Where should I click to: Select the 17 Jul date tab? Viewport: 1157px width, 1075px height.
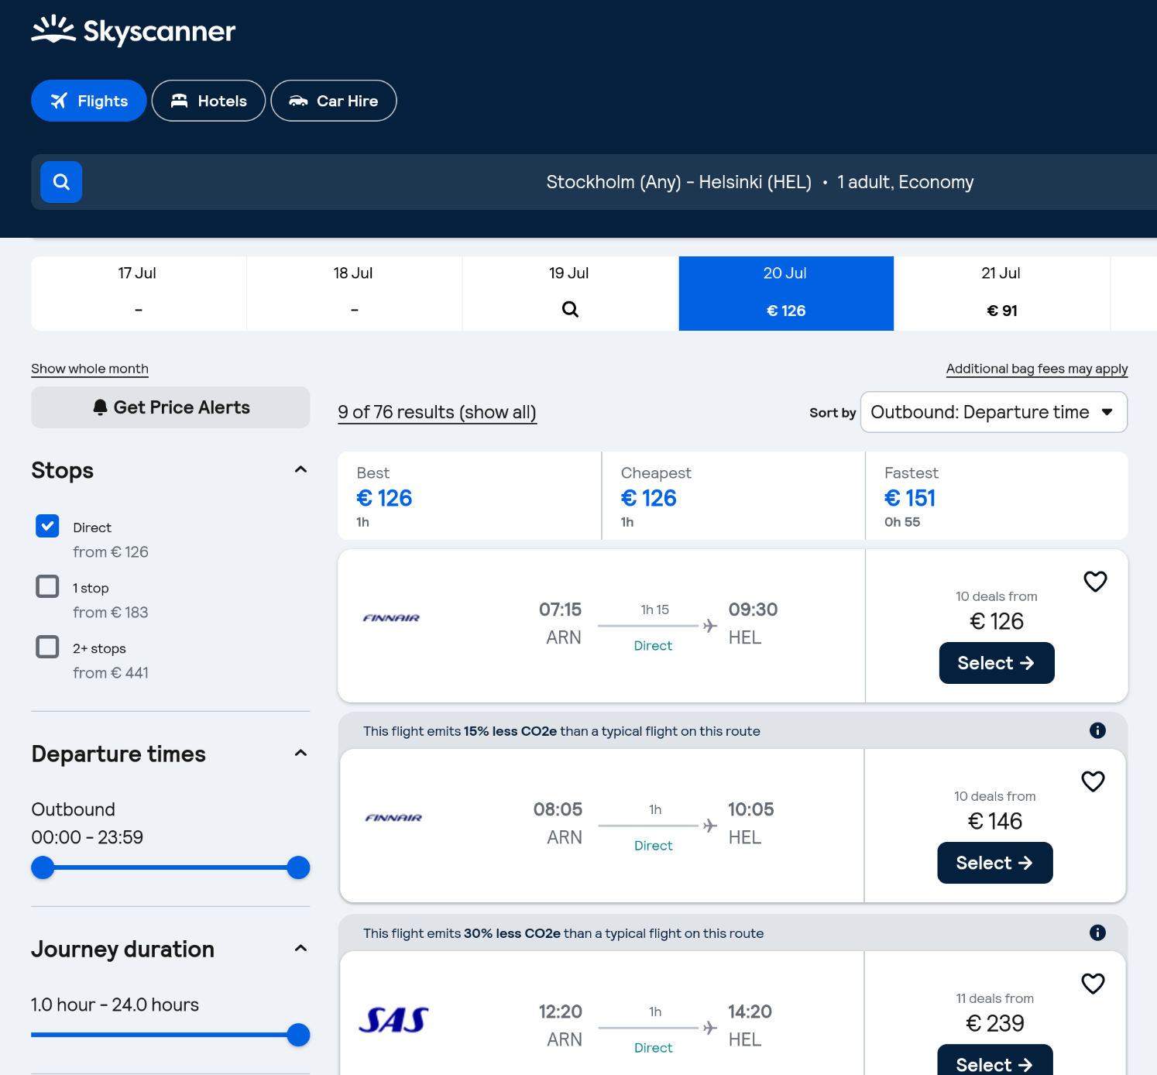tap(138, 293)
